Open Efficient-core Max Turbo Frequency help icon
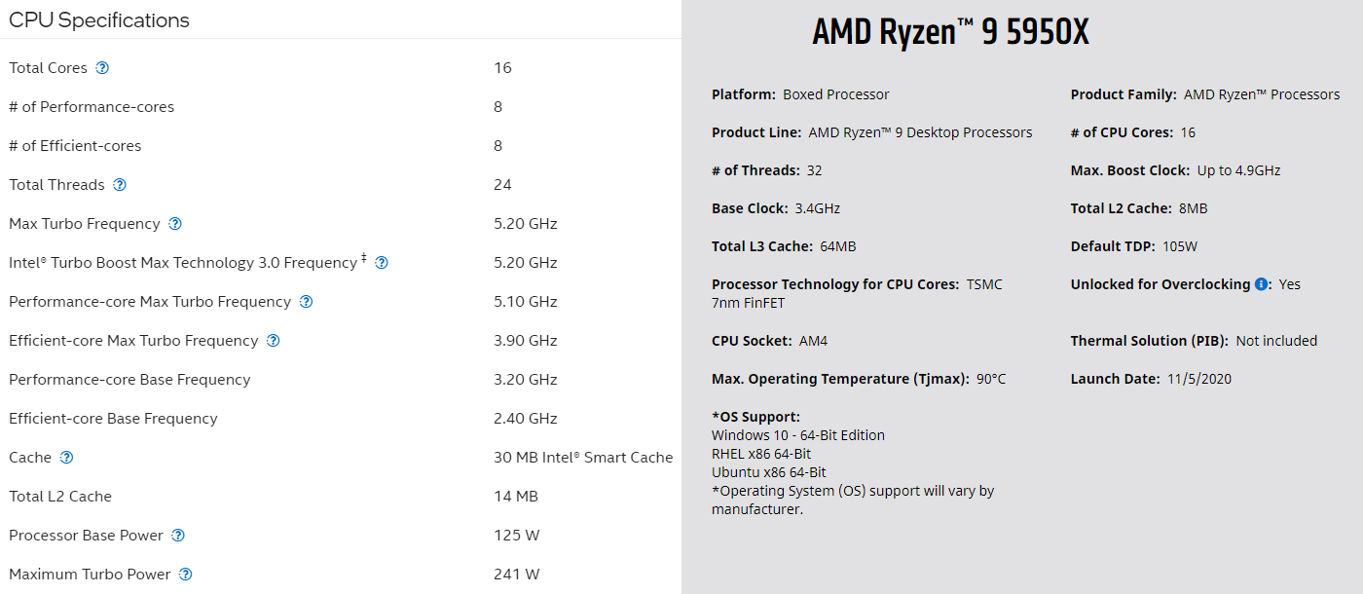This screenshot has height=594, width=1363. (274, 341)
